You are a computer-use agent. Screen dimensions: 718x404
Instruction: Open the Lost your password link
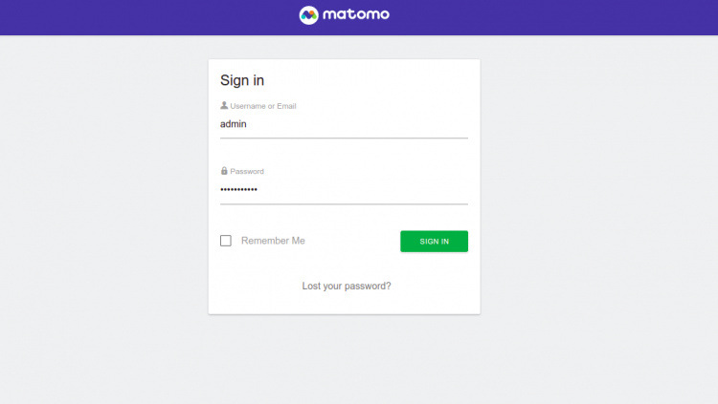click(x=347, y=286)
